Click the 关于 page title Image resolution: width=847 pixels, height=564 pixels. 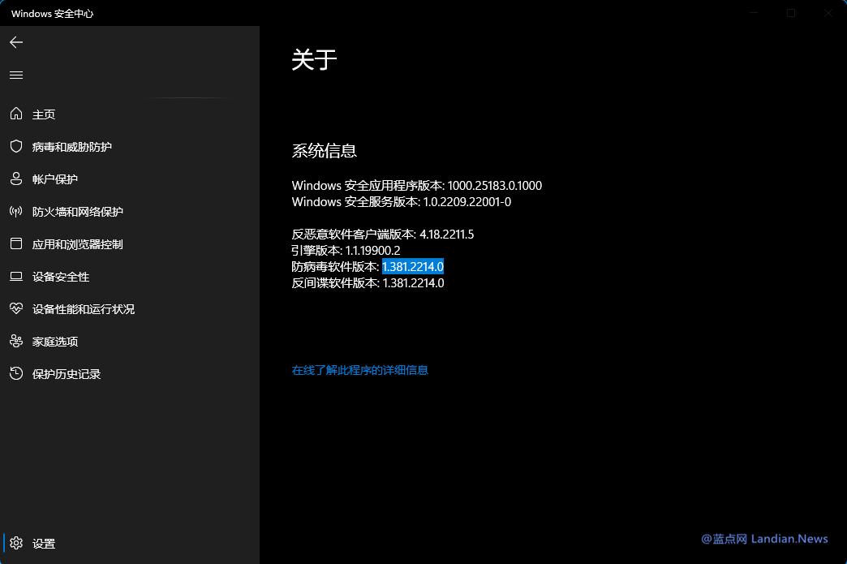315,59
